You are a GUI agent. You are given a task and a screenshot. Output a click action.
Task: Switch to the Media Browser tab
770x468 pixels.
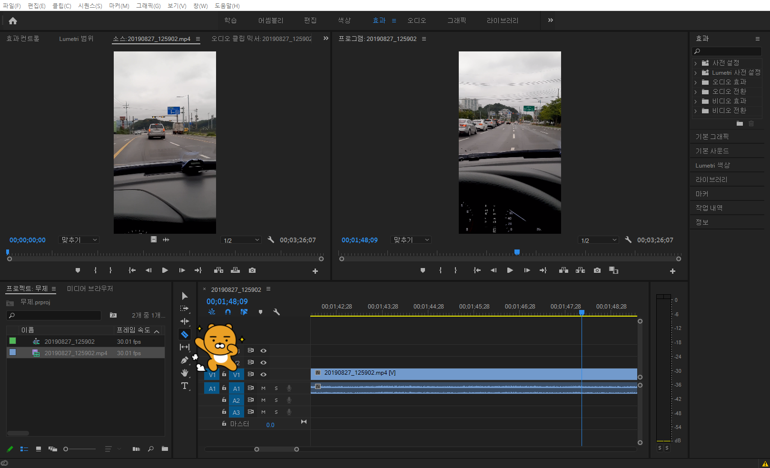click(x=90, y=289)
